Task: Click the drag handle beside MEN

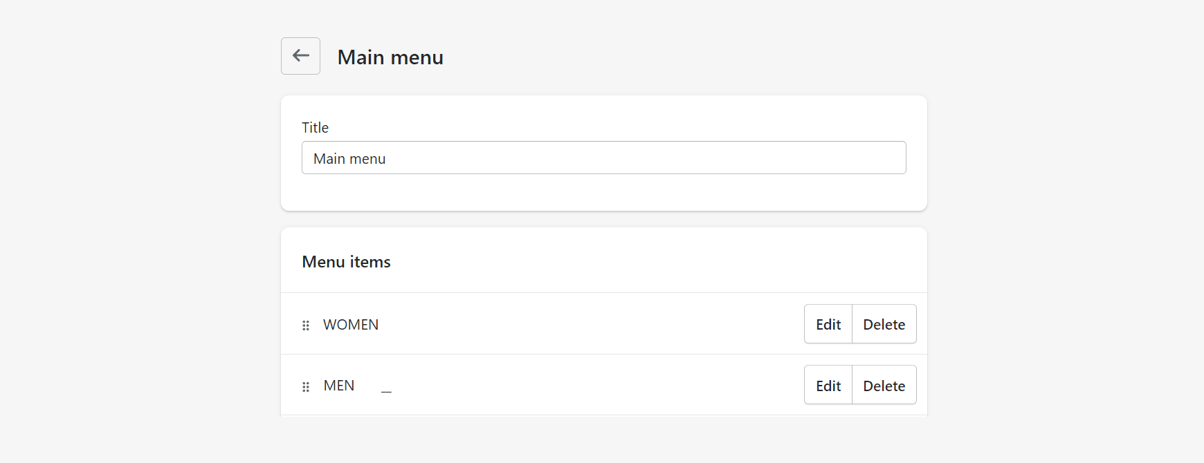Action: 306,387
